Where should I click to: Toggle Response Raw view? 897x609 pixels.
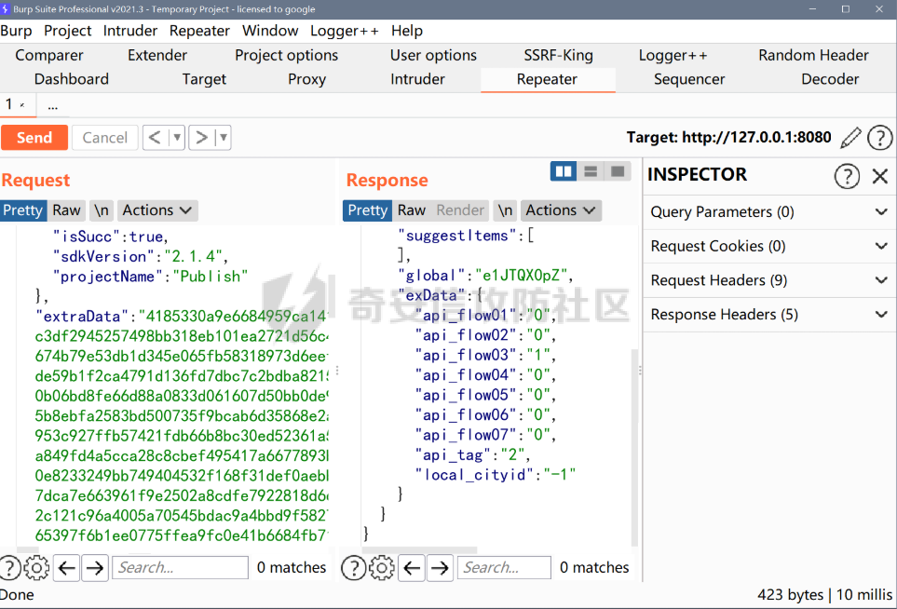click(412, 210)
